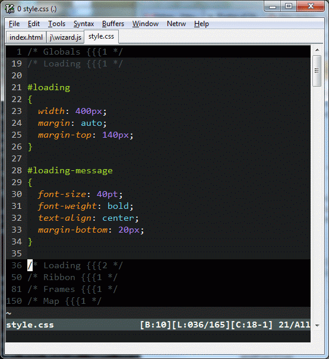Viewport: 329px width, 359px height.
Task: Click the margin property on line 24
Action: [54, 123]
